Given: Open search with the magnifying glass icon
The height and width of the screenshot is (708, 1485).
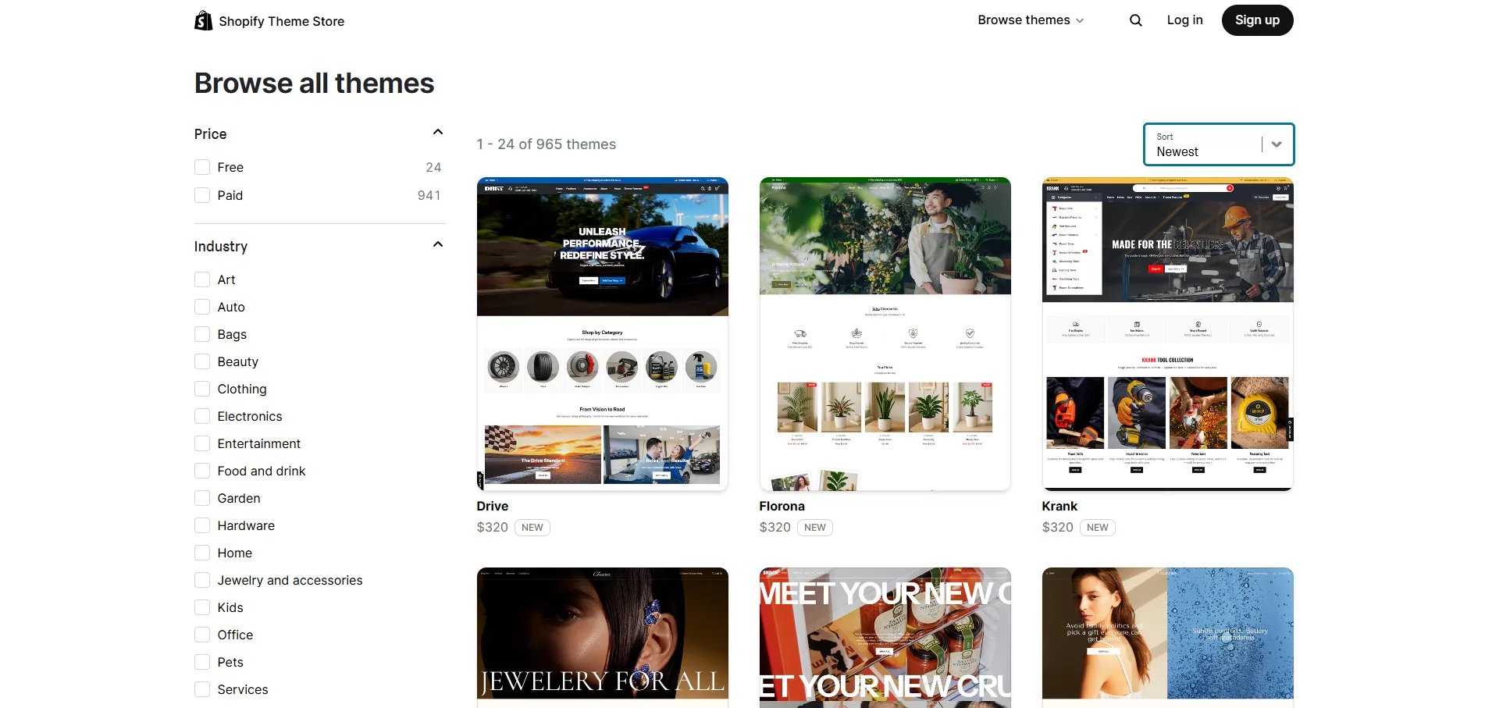Looking at the screenshot, I should click(x=1135, y=20).
